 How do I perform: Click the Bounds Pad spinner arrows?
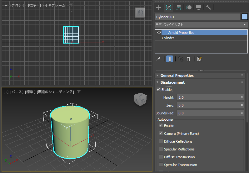pos(242,113)
